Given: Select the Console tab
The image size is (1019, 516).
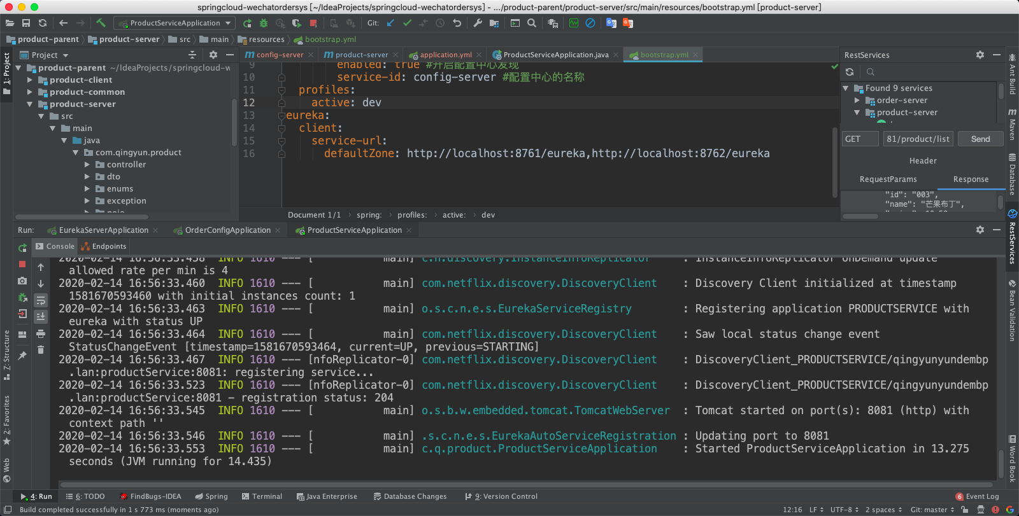Looking at the screenshot, I should (55, 246).
